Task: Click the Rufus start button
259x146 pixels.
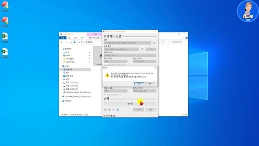Action: tap(138, 110)
